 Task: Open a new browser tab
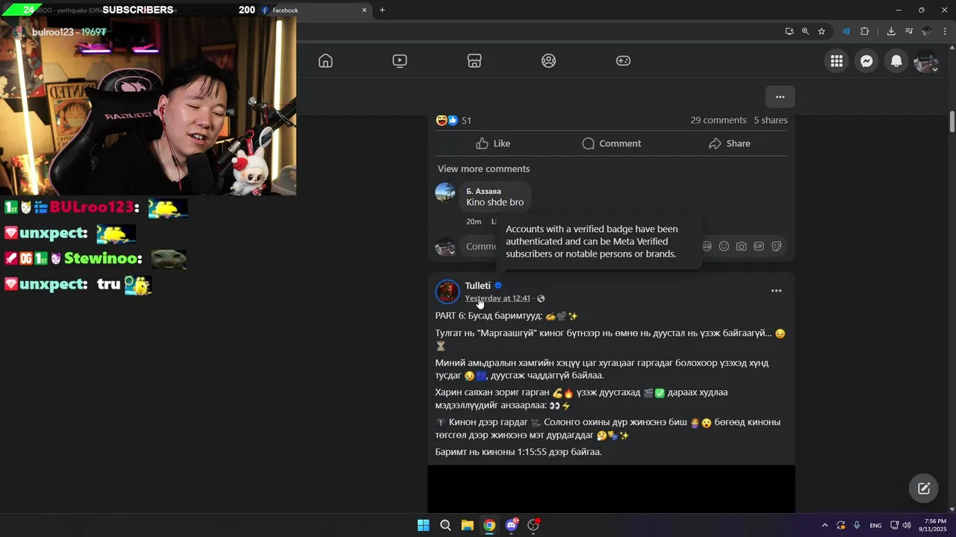[x=382, y=10]
